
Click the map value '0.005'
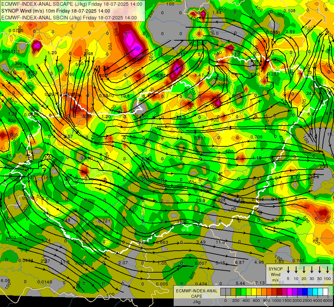click(162, 284)
